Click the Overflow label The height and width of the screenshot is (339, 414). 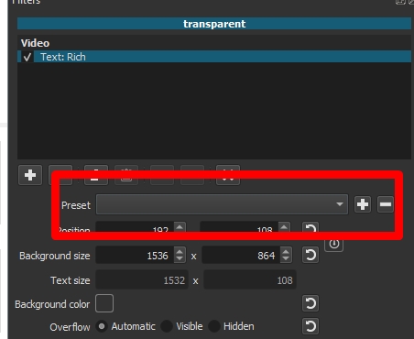coord(70,327)
